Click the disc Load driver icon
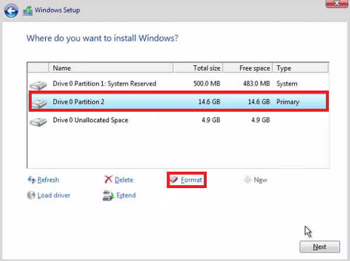This screenshot has width=350, height=261. coord(31,195)
